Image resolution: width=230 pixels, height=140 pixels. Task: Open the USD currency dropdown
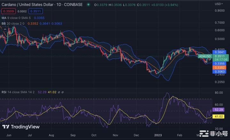point(219,4)
